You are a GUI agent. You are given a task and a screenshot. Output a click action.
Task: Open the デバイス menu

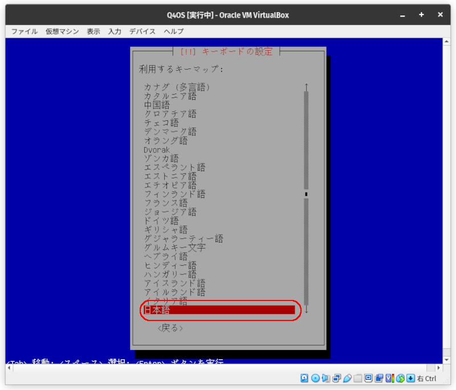tap(142, 31)
